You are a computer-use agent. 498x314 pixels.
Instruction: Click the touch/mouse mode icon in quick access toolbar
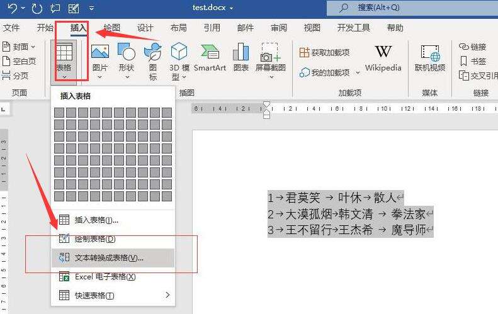(x=55, y=8)
